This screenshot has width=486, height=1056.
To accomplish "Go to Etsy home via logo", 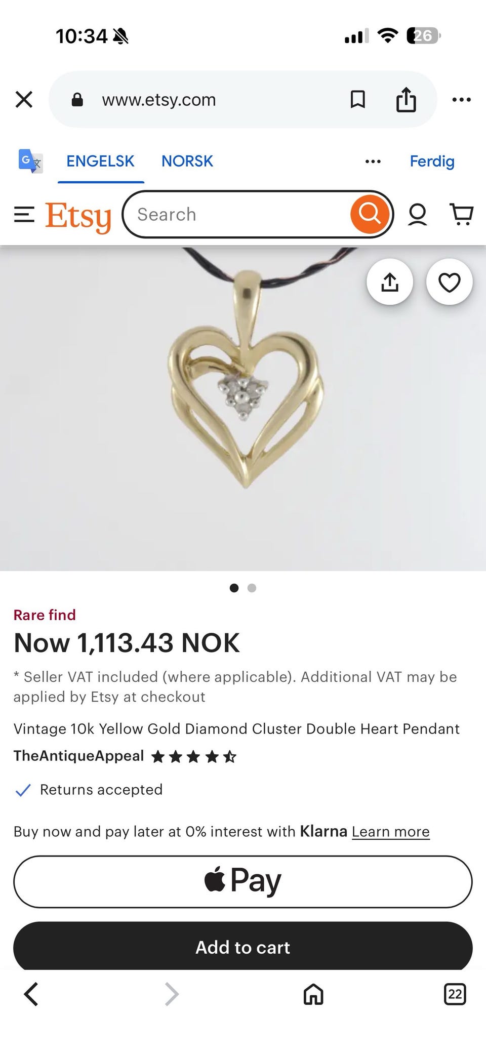I will (78, 216).
